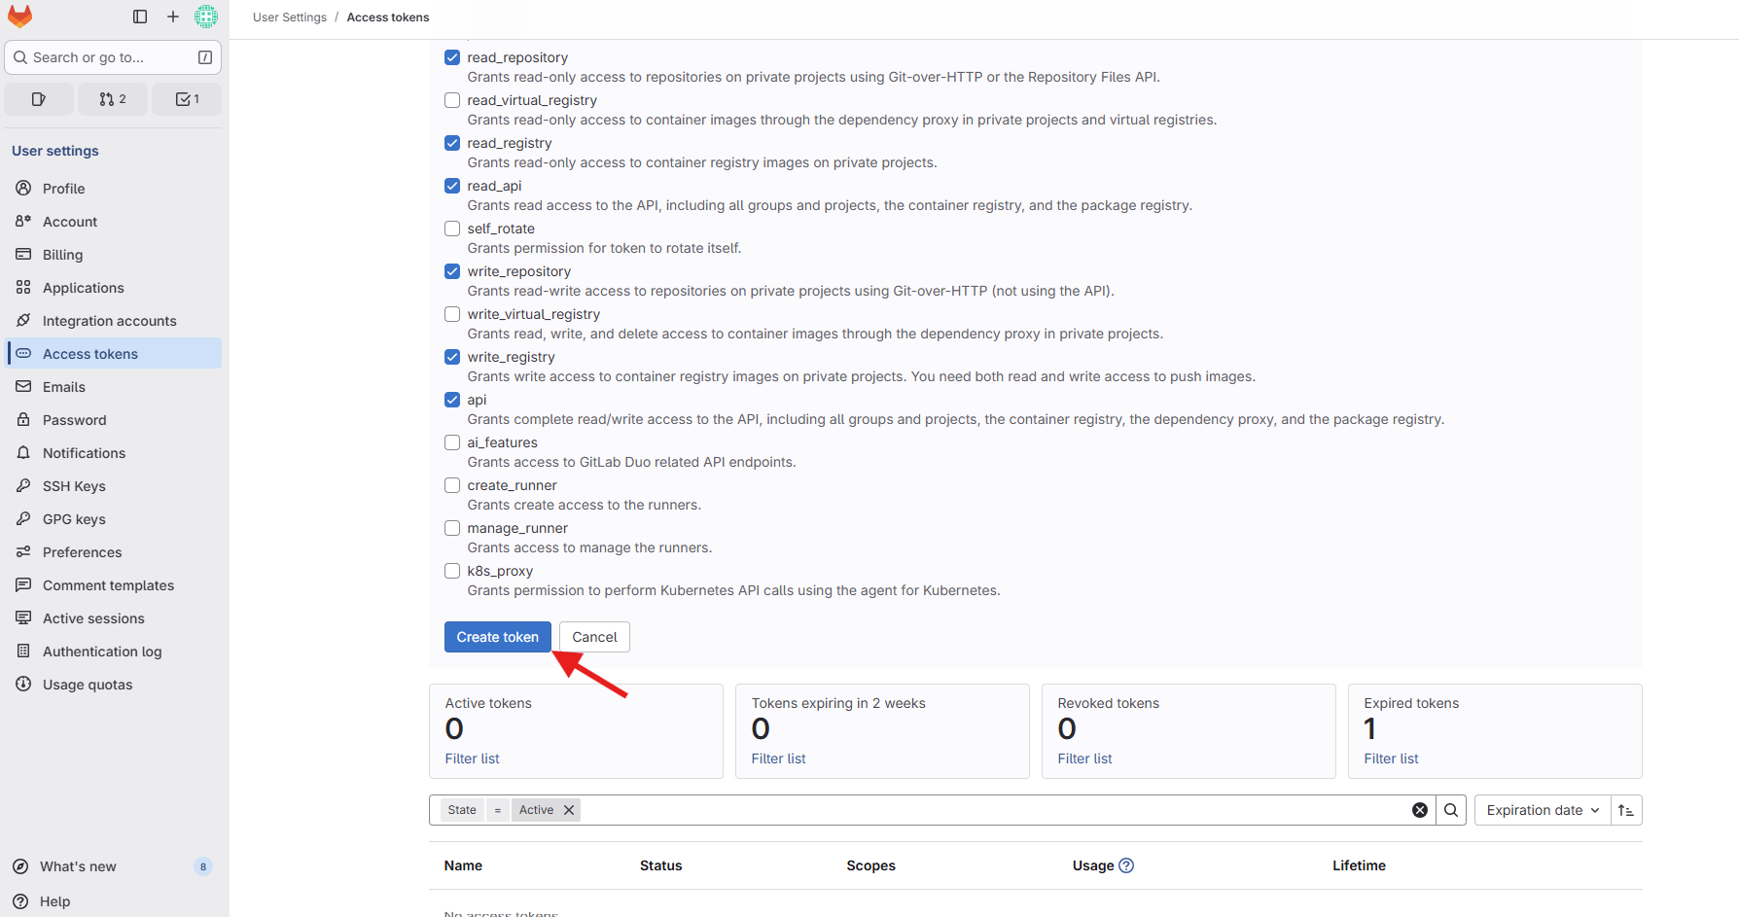This screenshot has height=917, width=1739.
Task: Click the search icon in filter bar
Action: point(1451,809)
